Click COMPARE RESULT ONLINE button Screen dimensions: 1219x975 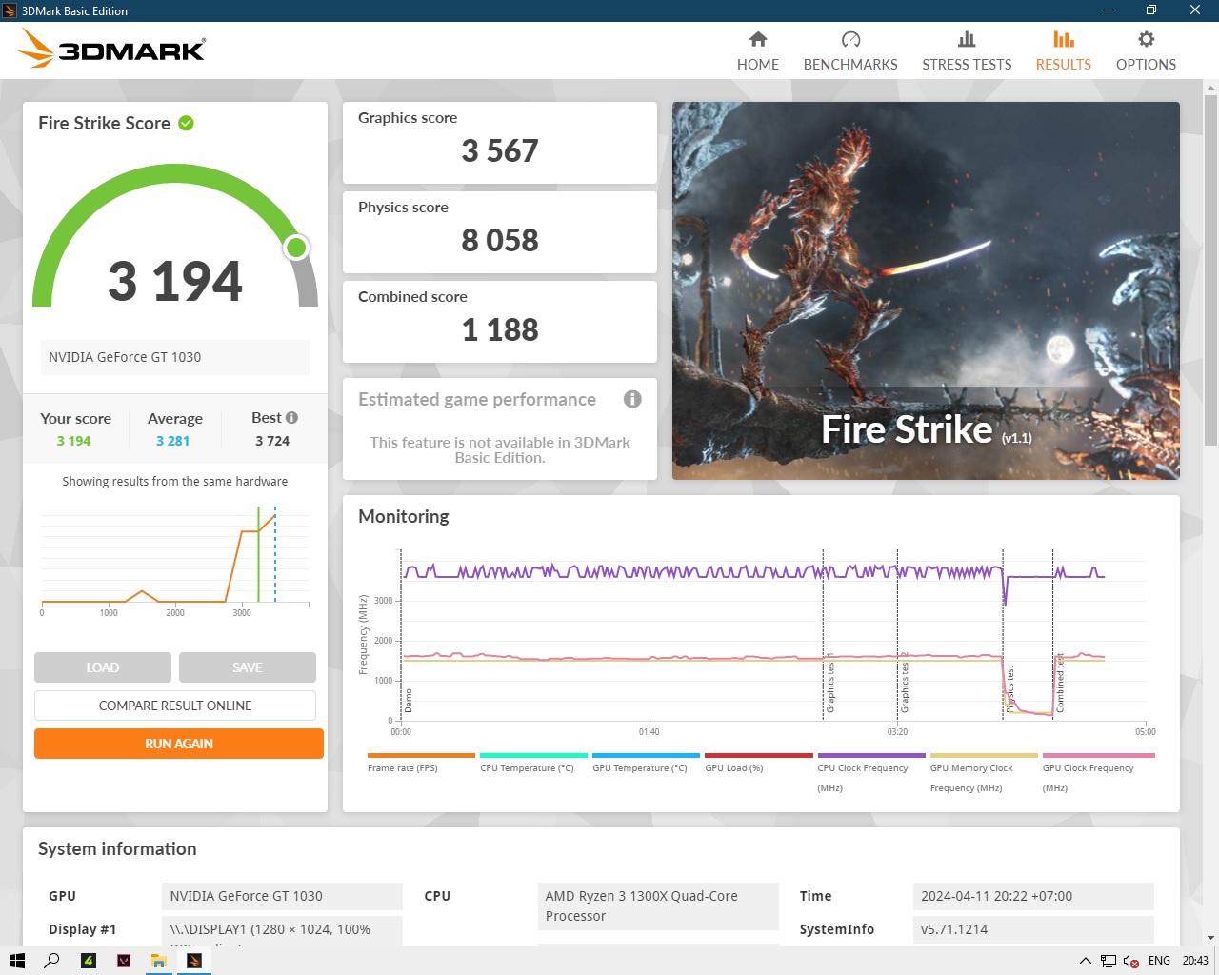click(175, 706)
